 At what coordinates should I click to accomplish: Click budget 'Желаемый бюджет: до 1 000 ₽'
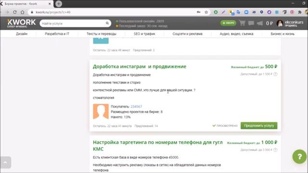[252, 142]
